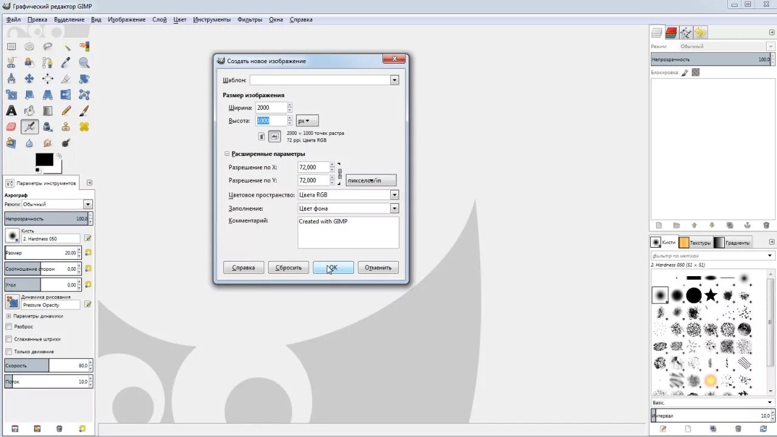Select the Move tool
777x437 pixels.
[x=29, y=78]
